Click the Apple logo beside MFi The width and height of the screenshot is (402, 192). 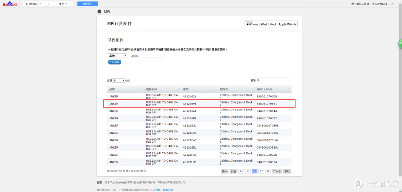[99, 11]
